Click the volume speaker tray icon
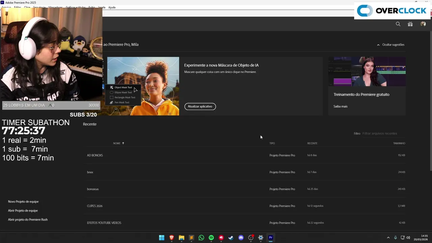The height and width of the screenshot is (243, 432). point(408,238)
